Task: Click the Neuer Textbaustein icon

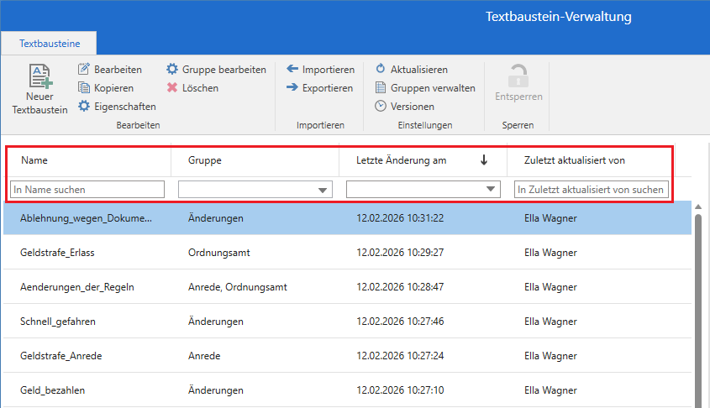Action: pos(40,77)
